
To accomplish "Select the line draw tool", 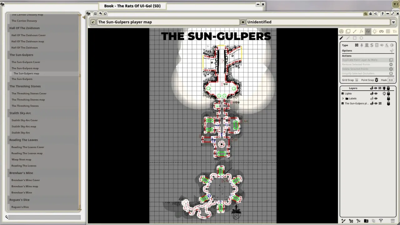I will point(348,38).
